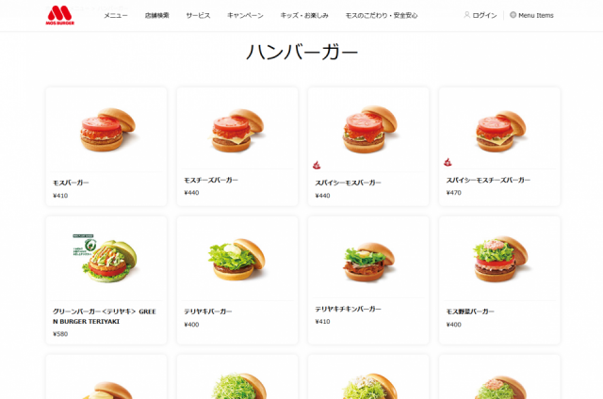This screenshot has height=399, width=603.
Task: Open the テリヤキバーガー product card
Action: (x=237, y=279)
